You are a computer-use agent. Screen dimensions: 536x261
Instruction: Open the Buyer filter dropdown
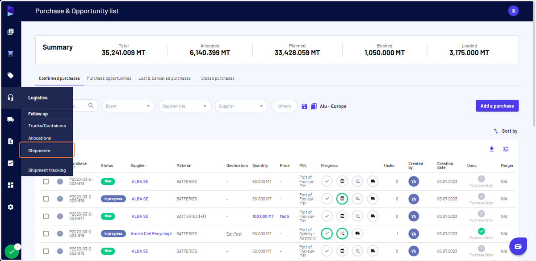pos(128,106)
